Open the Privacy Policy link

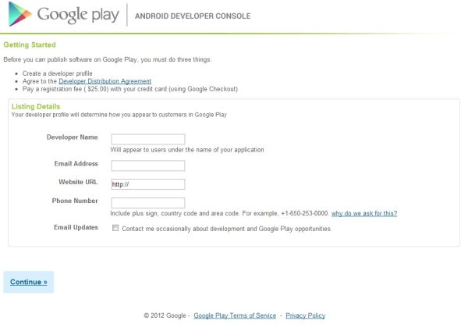tap(305, 315)
